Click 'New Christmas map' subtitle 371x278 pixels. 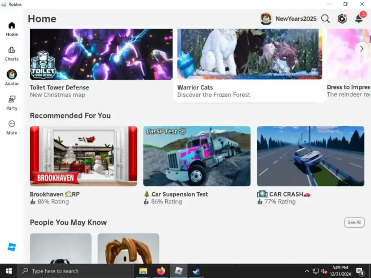(58, 95)
